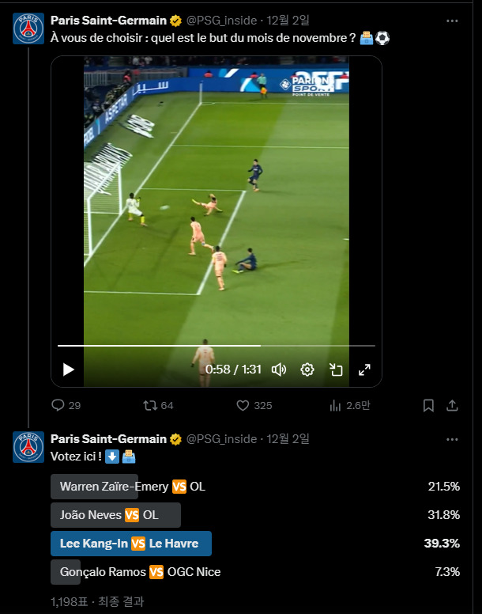482x614 pixels.
Task: Expand the video to fullscreen
Action: click(364, 370)
